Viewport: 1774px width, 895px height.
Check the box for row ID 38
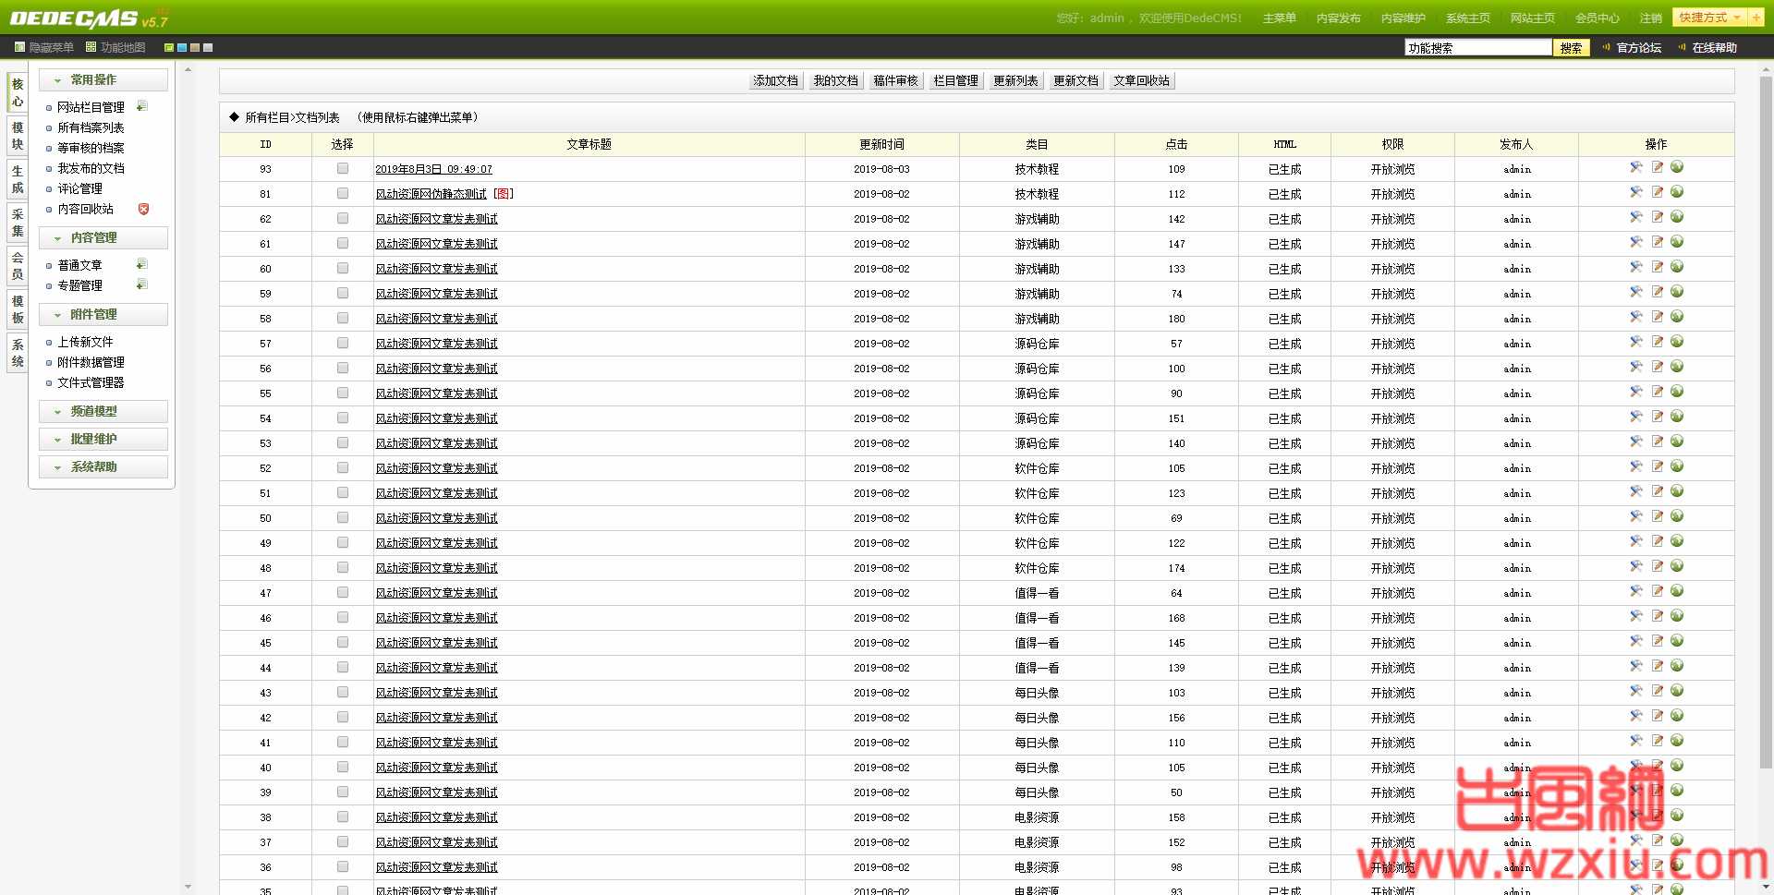[343, 816]
